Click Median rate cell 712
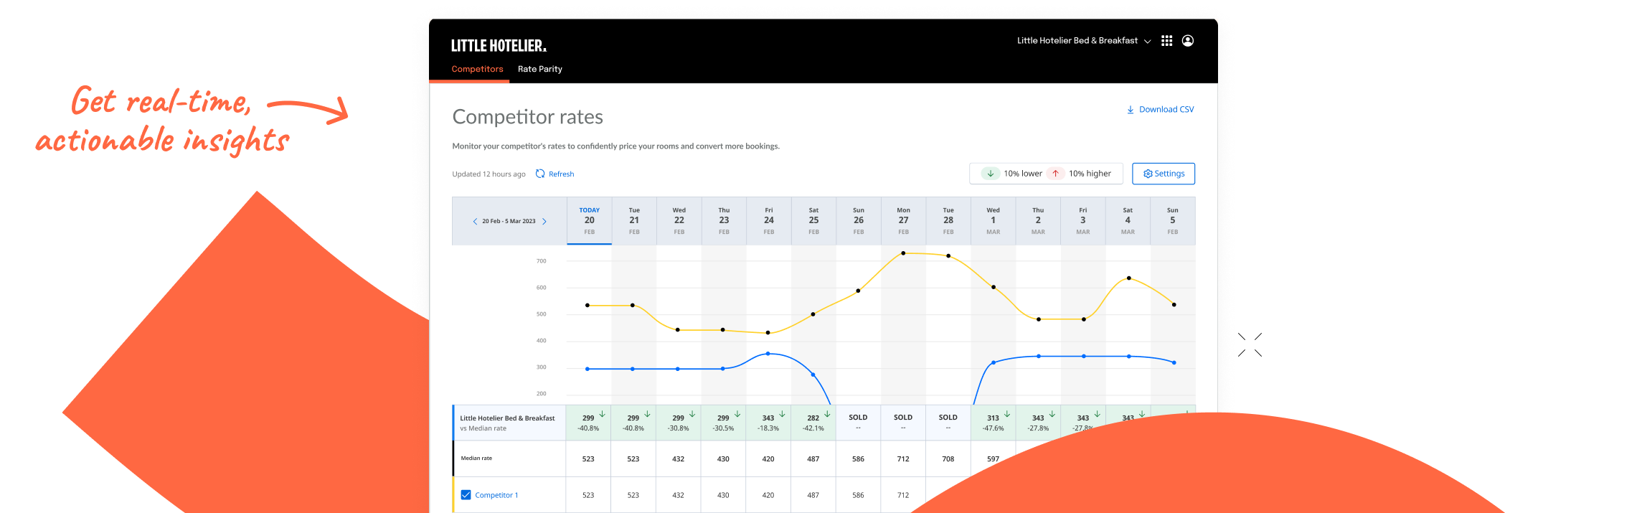1647x513 pixels. (x=903, y=459)
